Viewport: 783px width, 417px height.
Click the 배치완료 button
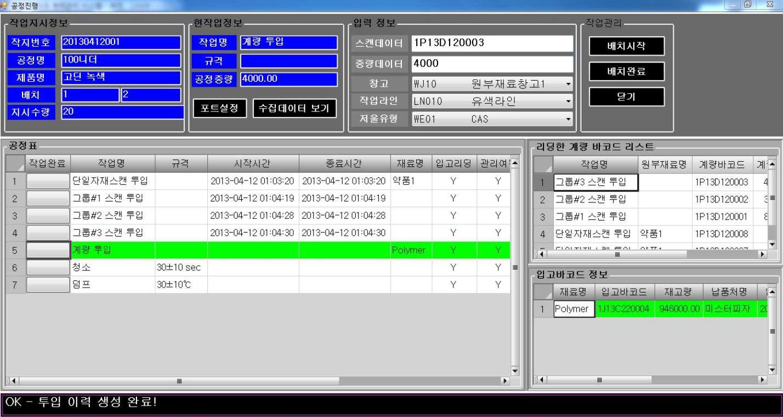pyautogui.click(x=626, y=71)
